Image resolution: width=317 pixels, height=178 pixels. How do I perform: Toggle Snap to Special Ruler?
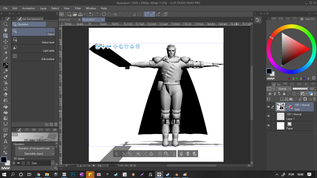tap(153, 14)
